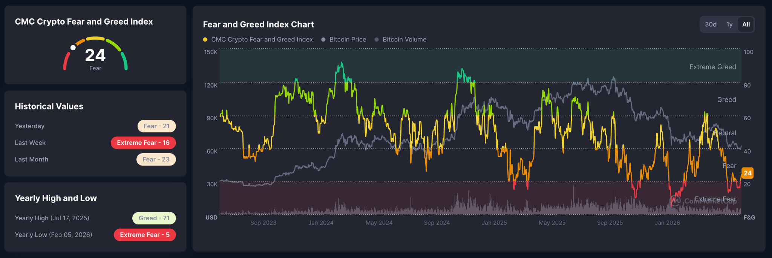Click the 'F&G' axis unit label

tap(749, 218)
